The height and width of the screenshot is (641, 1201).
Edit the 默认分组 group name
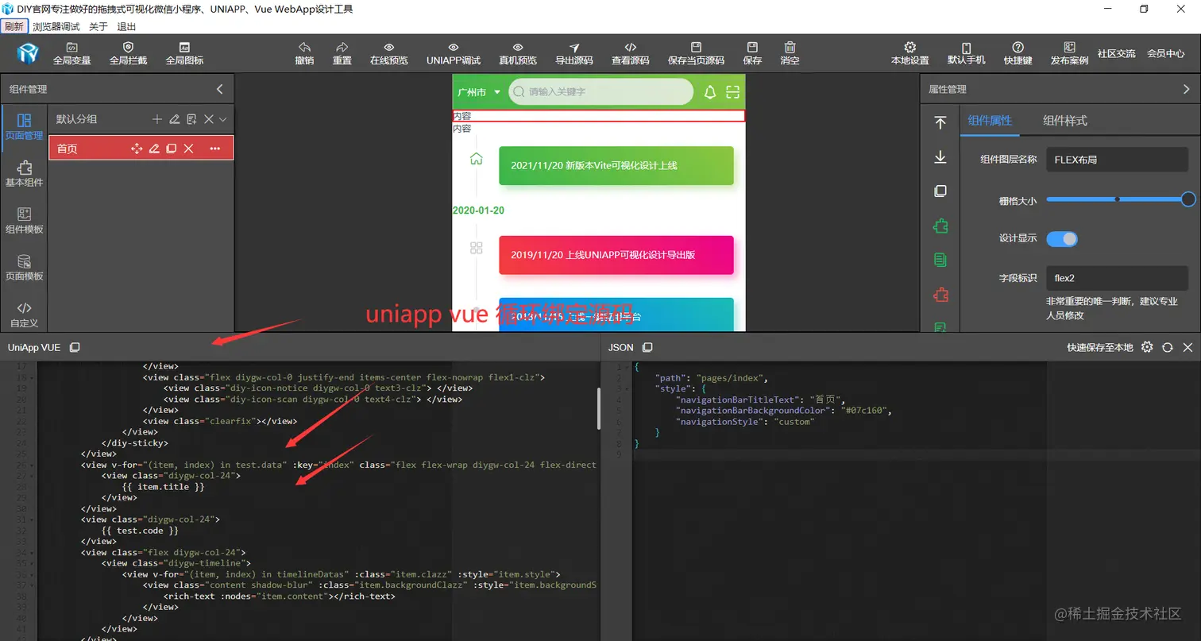click(x=175, y=119)
